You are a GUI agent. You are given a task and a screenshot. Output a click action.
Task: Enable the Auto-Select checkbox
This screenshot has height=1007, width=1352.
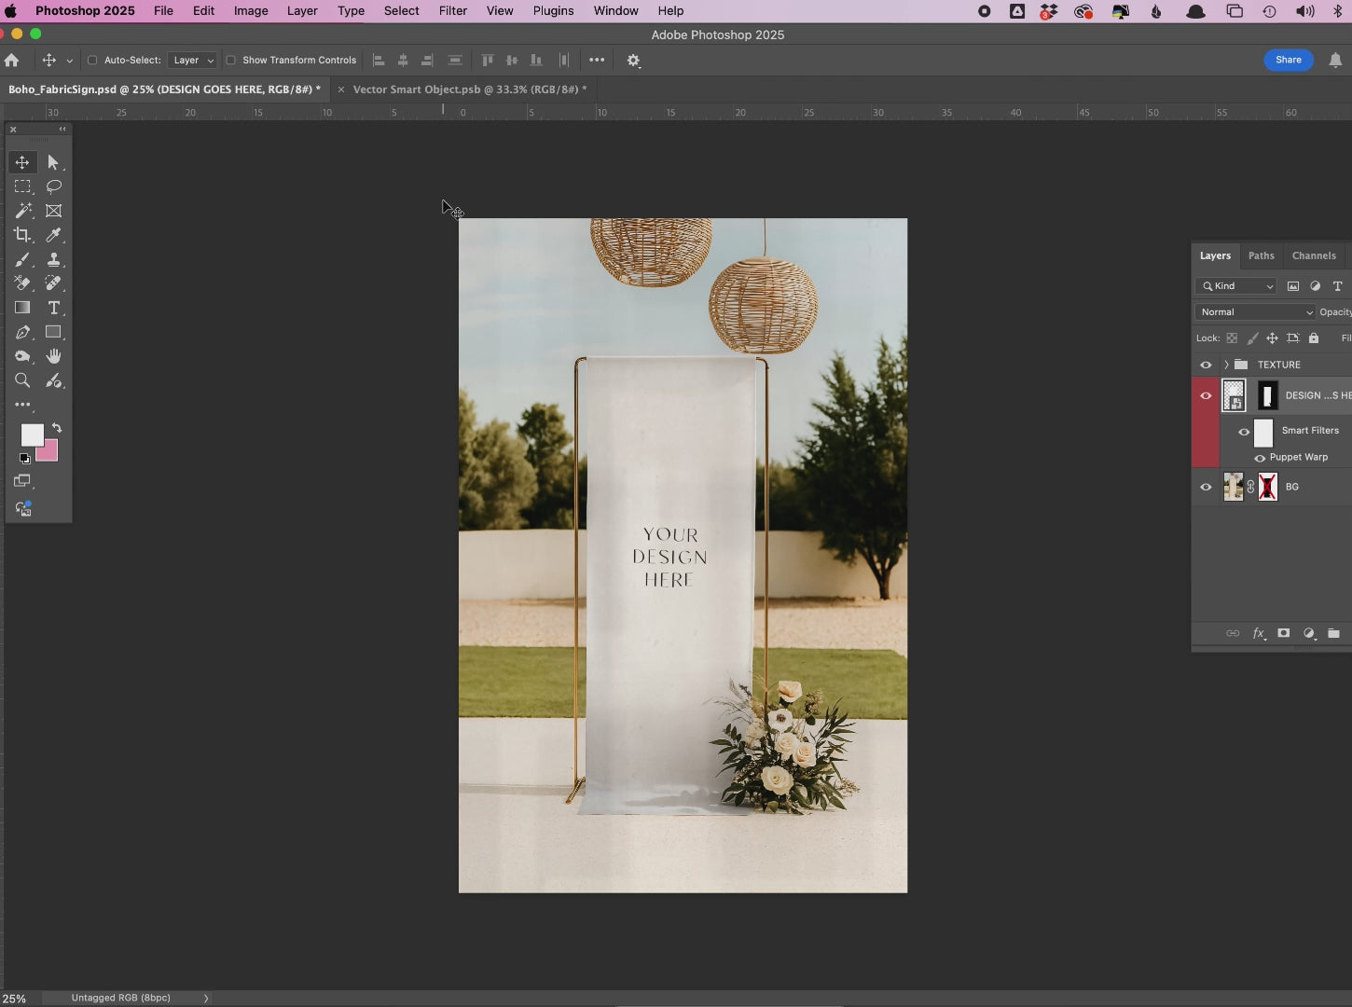coord(92,61)
